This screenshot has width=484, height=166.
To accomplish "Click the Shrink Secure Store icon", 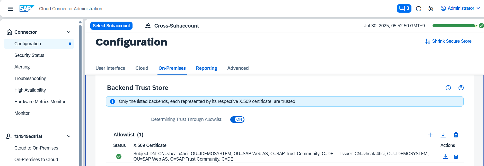I will [428, 41].
